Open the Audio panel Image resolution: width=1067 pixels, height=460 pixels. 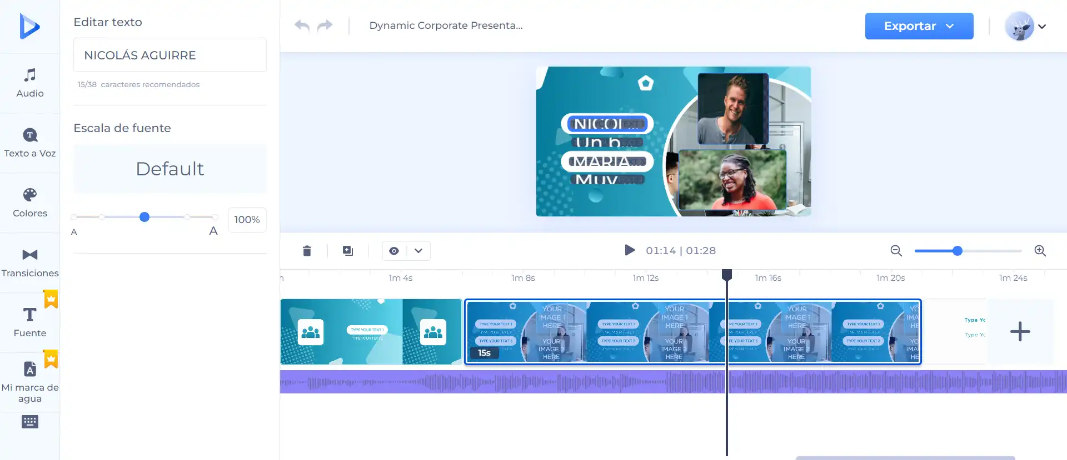(x=30, y=83)
